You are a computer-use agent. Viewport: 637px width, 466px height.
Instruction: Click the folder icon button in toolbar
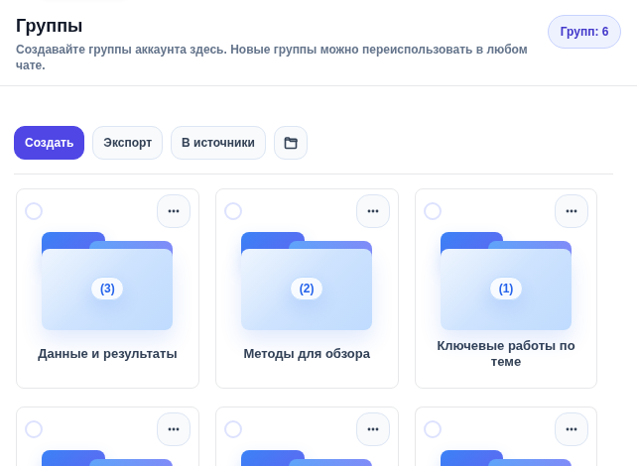coord(291,143)
